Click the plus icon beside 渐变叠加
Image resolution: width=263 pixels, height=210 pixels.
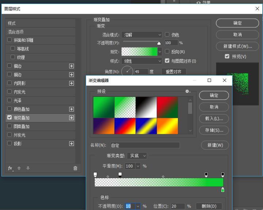click(x=72, y=118)
